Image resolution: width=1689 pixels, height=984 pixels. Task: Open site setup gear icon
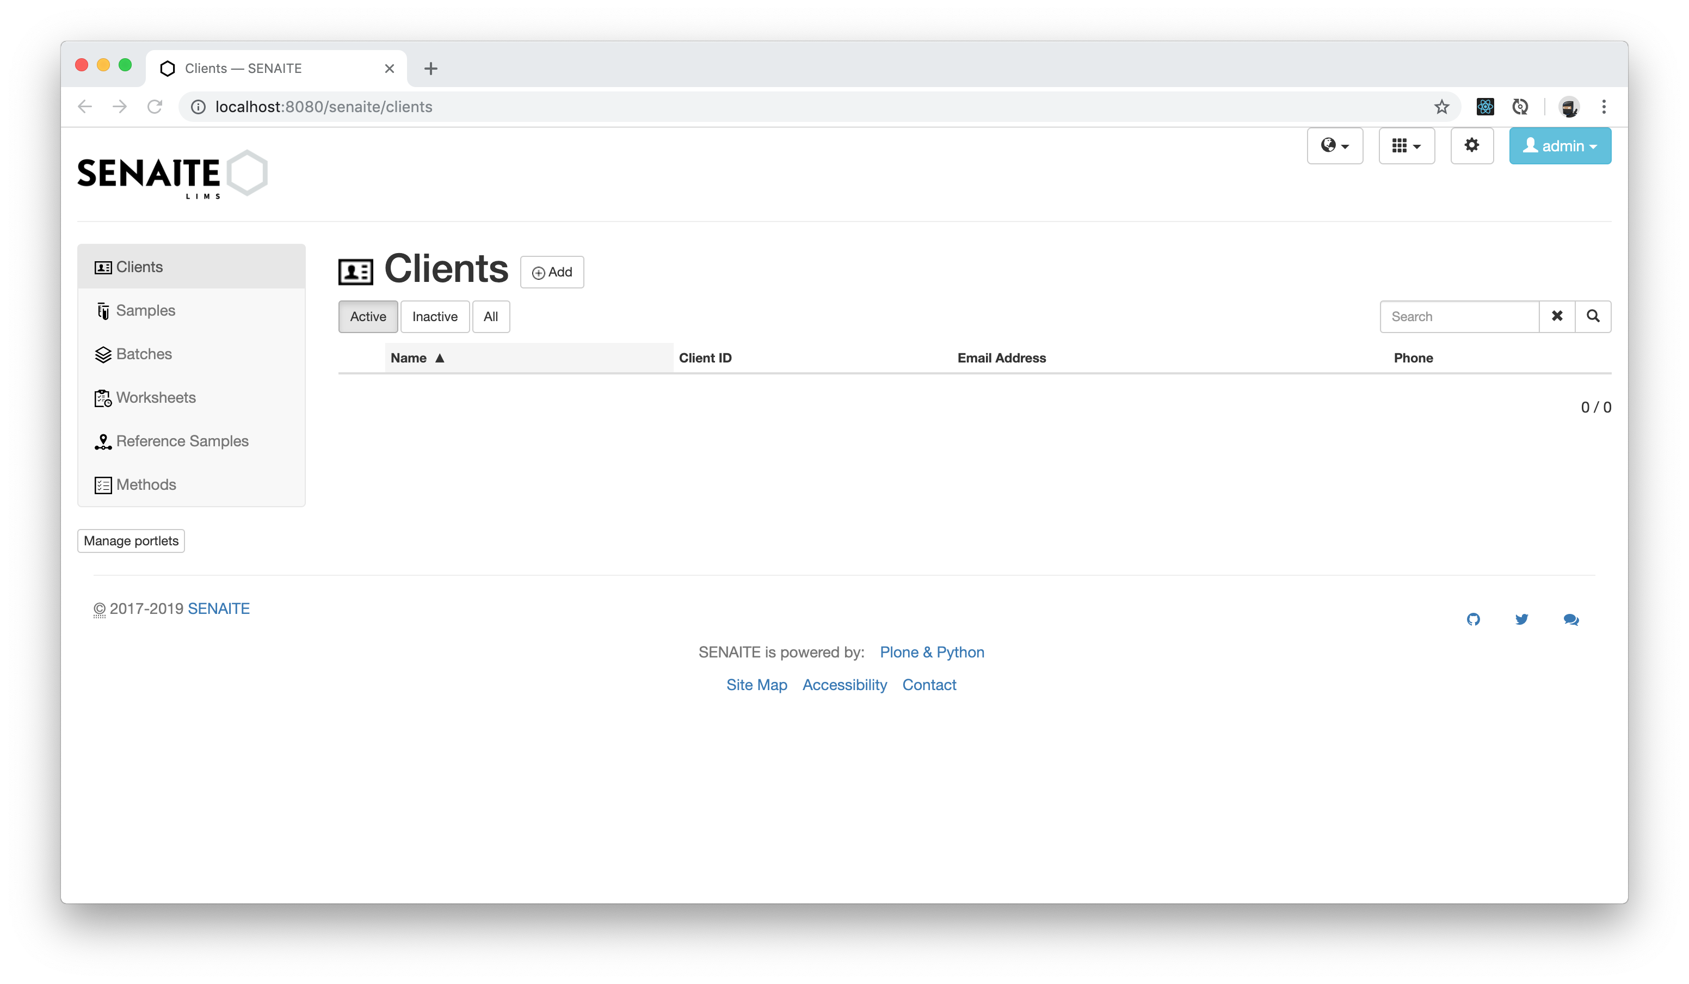[1472, 145]
